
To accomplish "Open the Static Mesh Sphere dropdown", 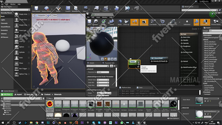I will [x=211, y=98].
